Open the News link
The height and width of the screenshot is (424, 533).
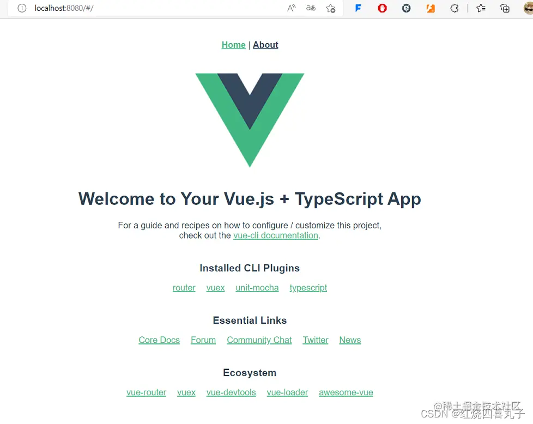[x=350, y=340]
